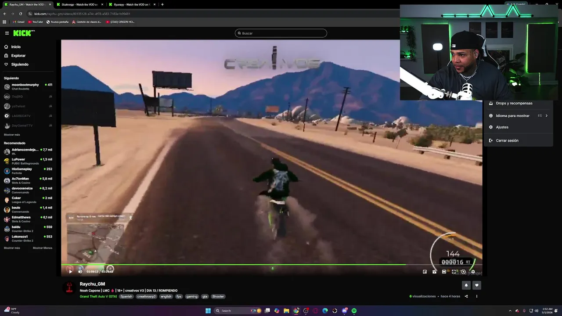Open a new browser tab
Image resolution: width=562 pixels, height=316 pixels.
coord(162,4)
